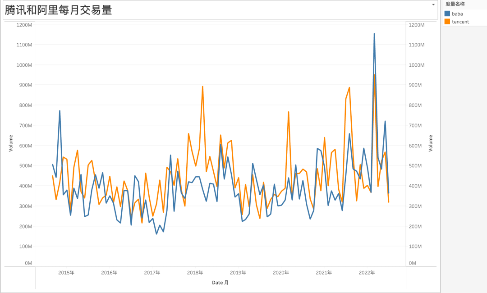Click the 0M tick on the right axis
This screenshot has height=293, width=487.
[413, 263]
